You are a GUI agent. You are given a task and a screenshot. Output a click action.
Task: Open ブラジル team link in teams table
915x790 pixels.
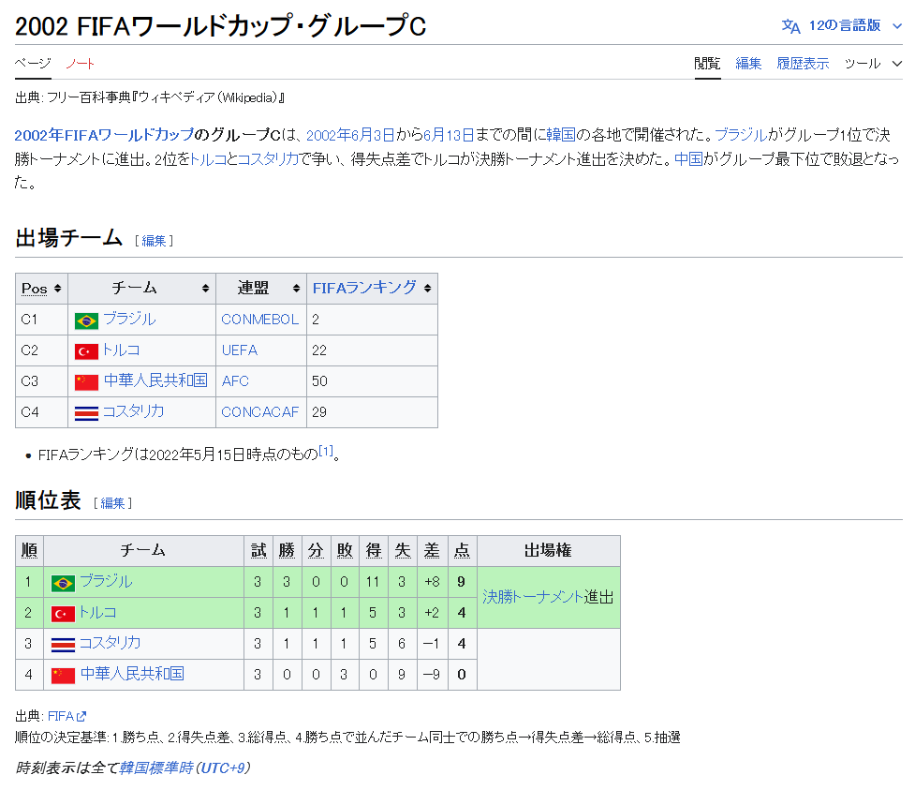pos(129,319)
